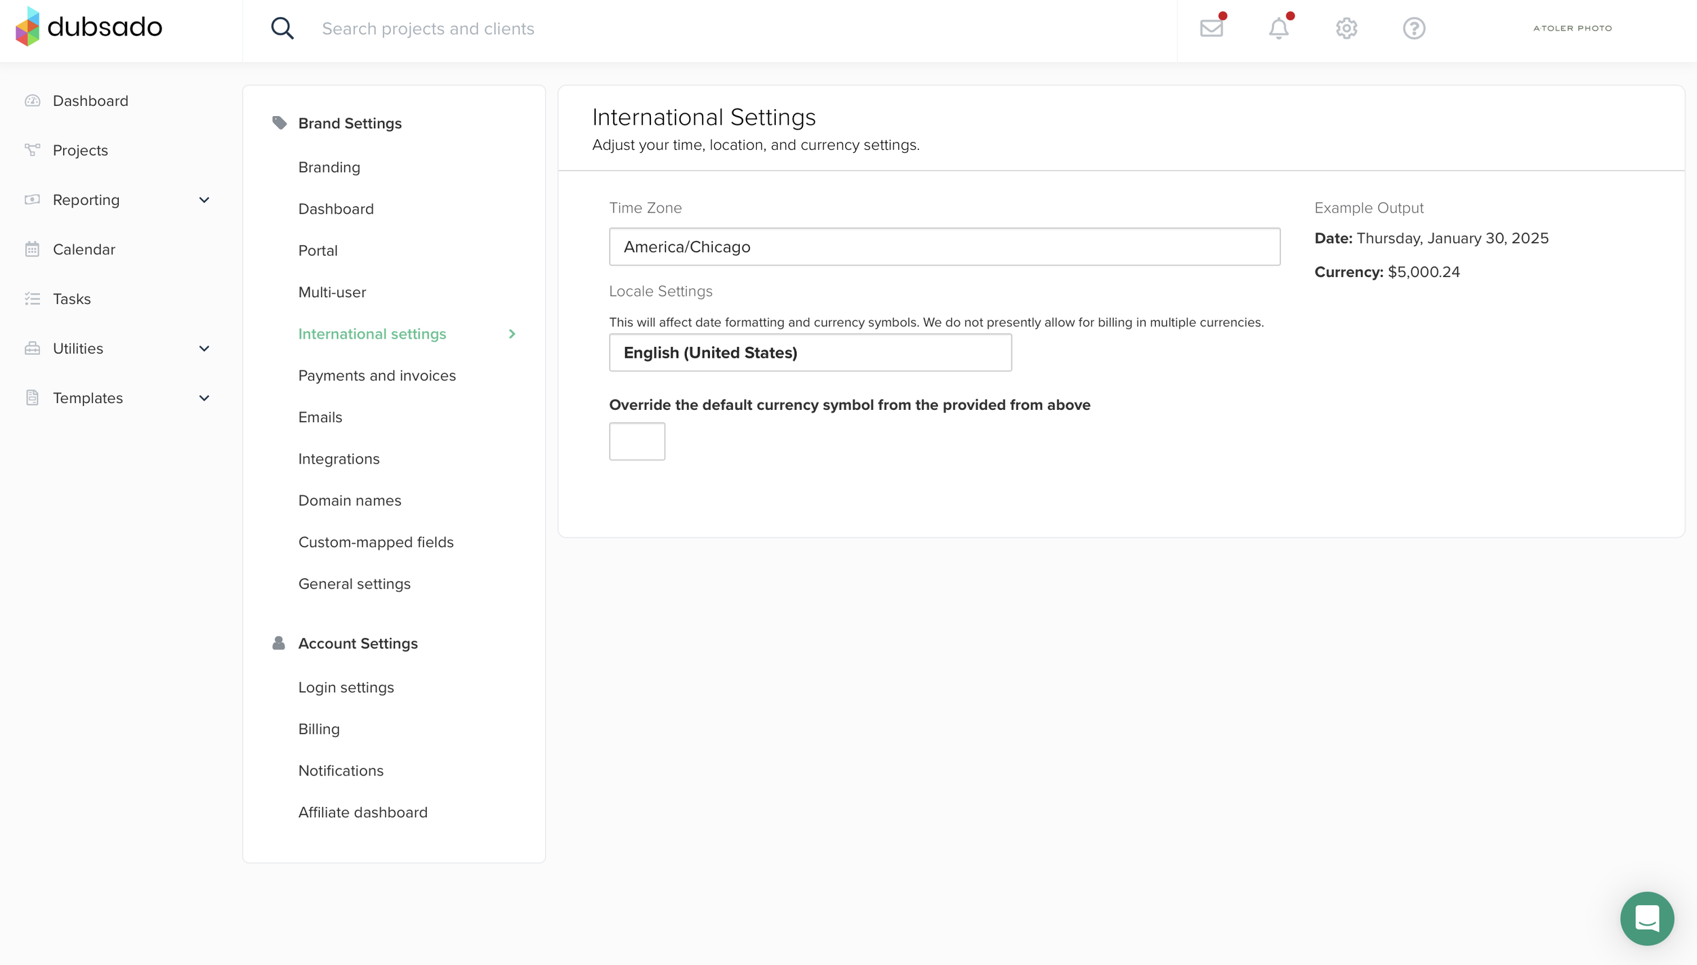Expand the Reporting menu chevron
The height and width of the screenshot is (965, 1697).
point(204,200)
